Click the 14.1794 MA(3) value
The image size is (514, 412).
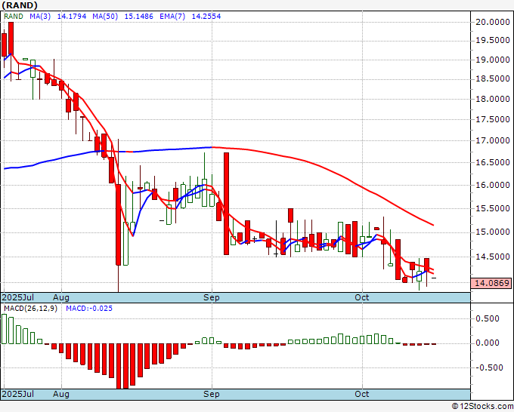pyautogui.click(x=72, y=17)
